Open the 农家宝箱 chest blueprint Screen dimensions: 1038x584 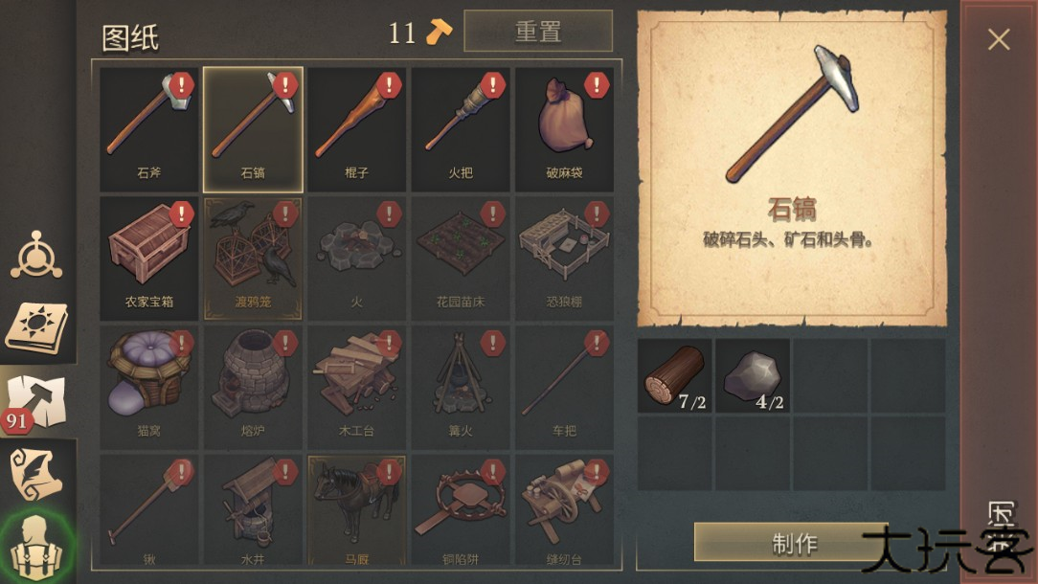pos(149,258)
